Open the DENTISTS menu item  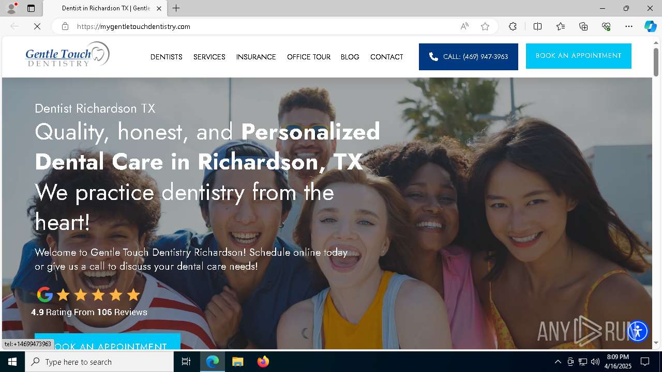click(x=167, y=57)
